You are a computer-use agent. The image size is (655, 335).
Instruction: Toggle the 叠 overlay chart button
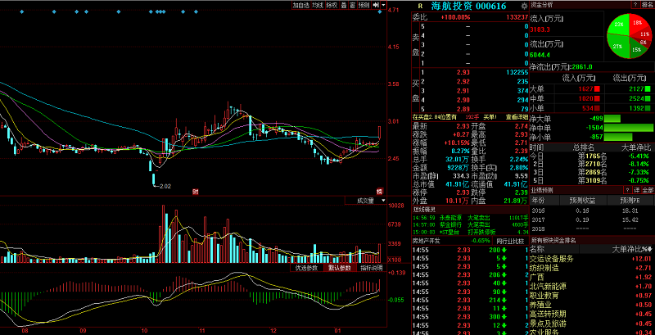pyautogui.click(x=342, y=5)
